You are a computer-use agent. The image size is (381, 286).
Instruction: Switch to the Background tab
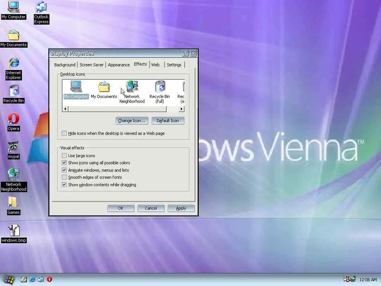[65, 65]
